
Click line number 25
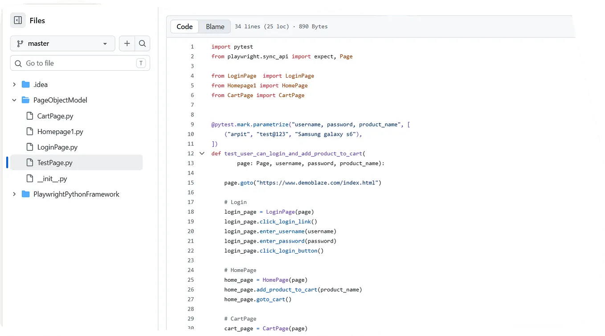[x=191, y=280]
